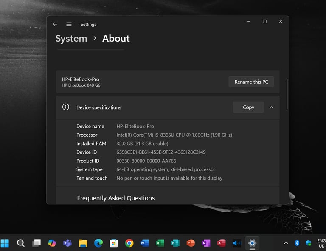The height and width of the screenshot is (251, 326).
Task: Open Microsoft Teams from the taskbar
Action: [67, 243]
